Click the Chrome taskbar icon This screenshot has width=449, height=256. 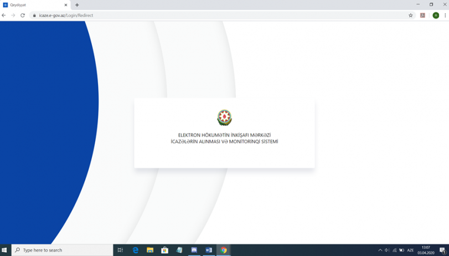pyautogui.click(x=223, y=250)
